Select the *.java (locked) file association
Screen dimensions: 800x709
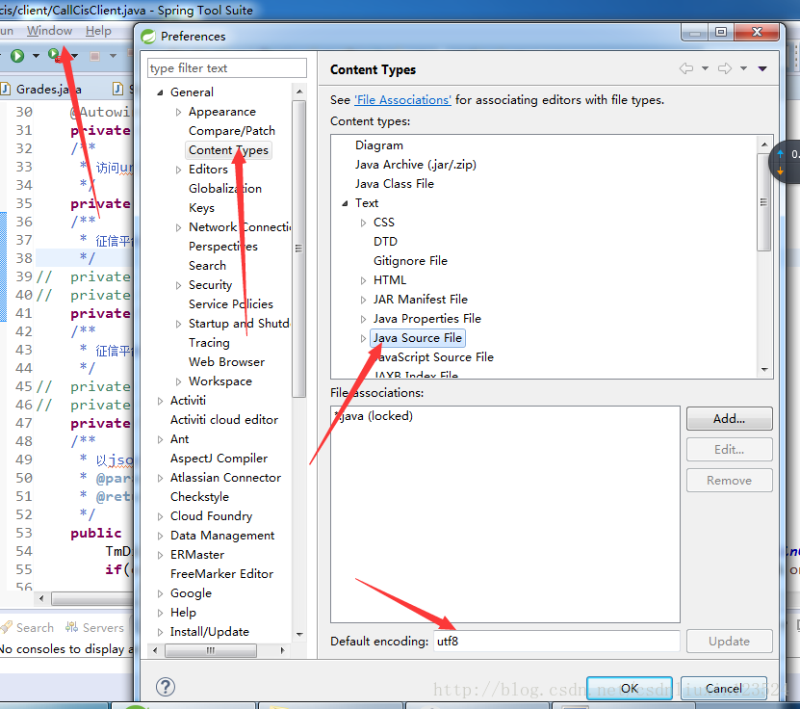click(x=373, y=416)
